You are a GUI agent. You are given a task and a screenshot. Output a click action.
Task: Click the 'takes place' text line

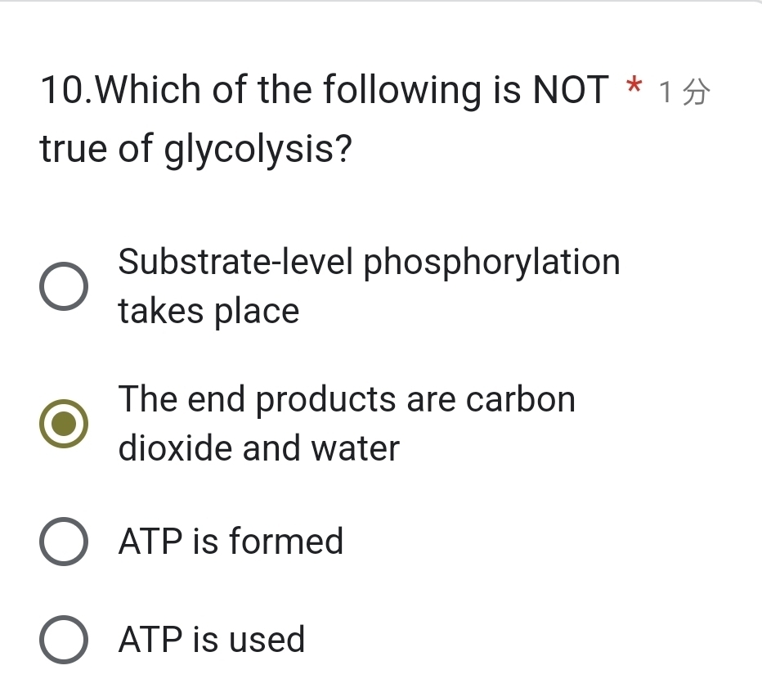tap(208, 311)
